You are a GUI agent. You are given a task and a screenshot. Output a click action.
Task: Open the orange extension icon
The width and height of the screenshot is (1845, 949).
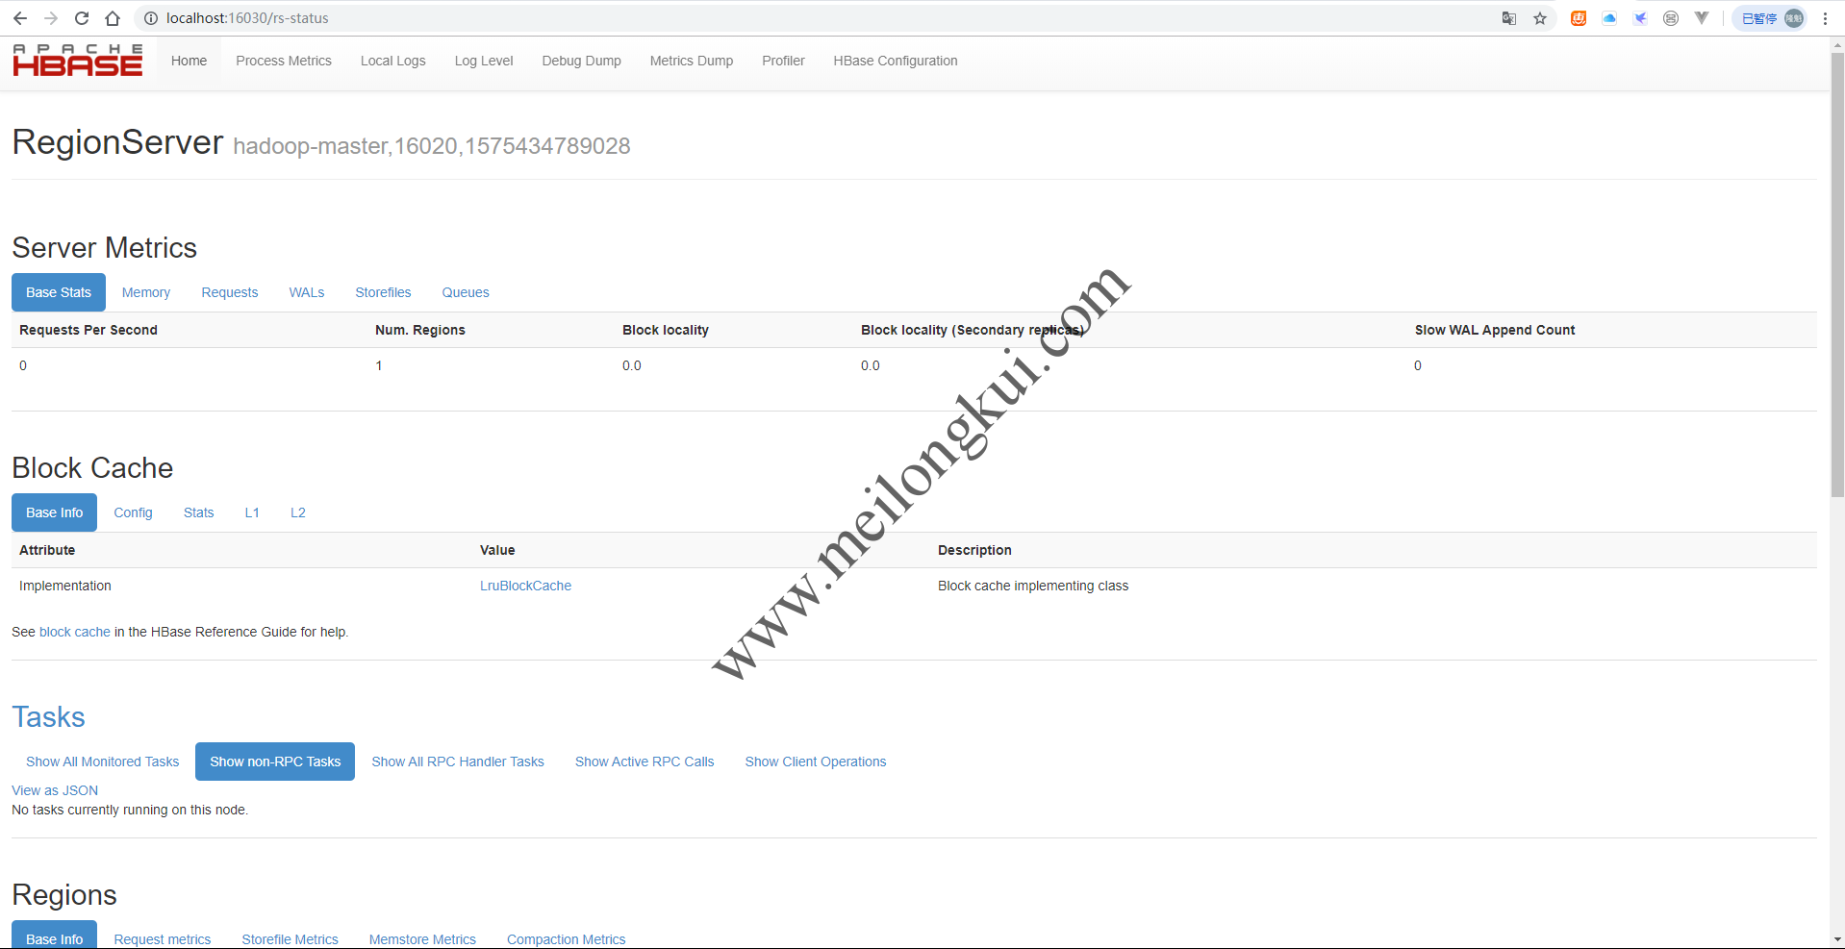tap(1579, 18)
